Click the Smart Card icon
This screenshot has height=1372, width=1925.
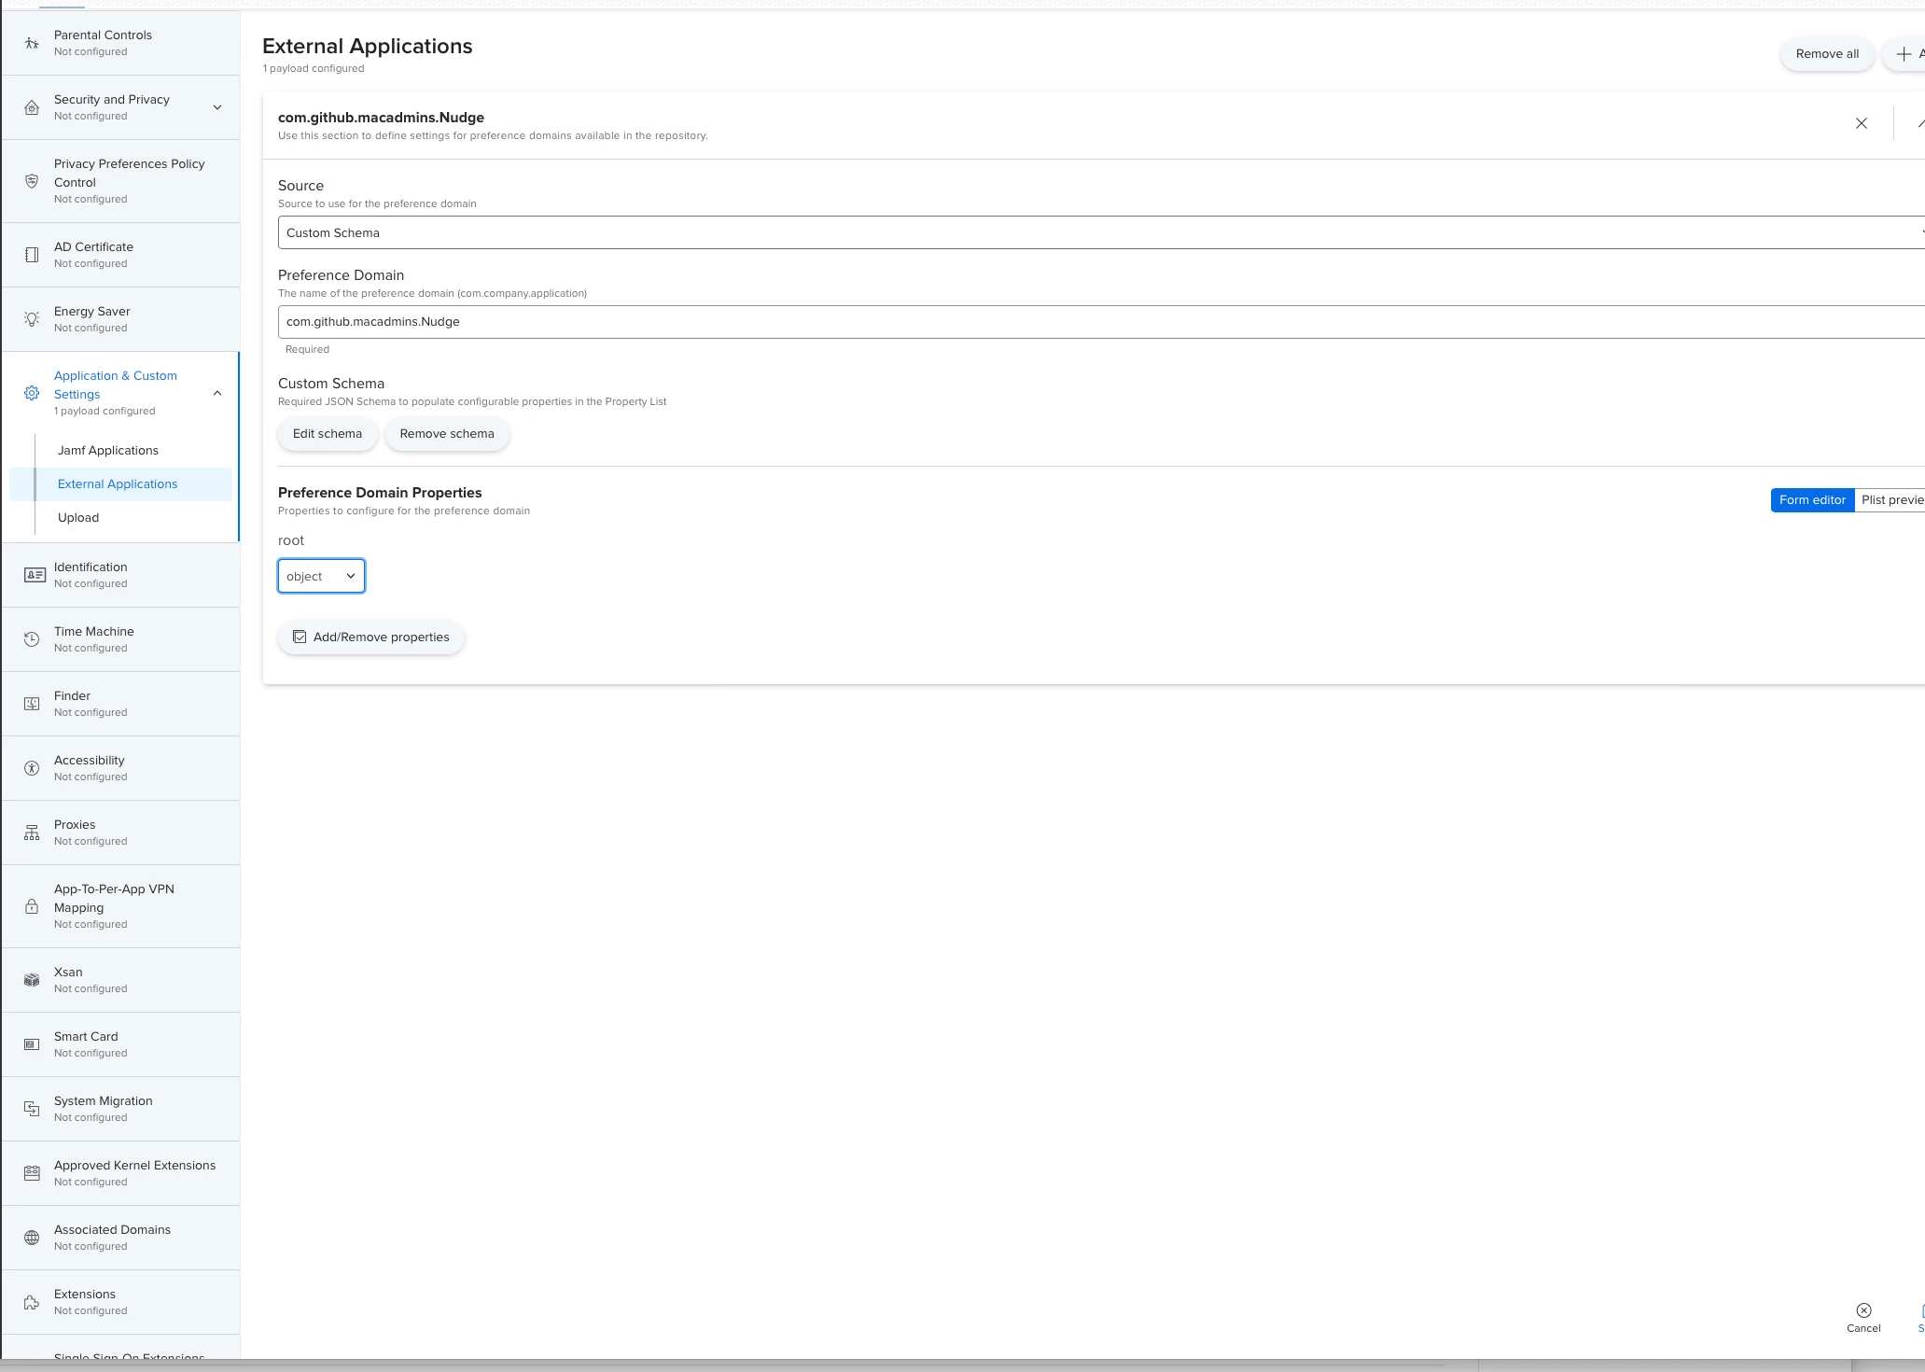pos(32,1044)
